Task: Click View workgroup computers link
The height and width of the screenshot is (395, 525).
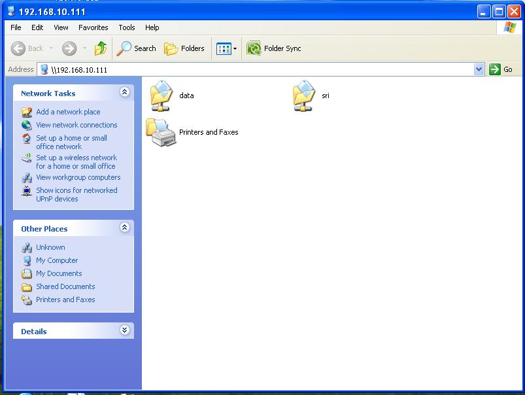Action: [x=78, y=178]
